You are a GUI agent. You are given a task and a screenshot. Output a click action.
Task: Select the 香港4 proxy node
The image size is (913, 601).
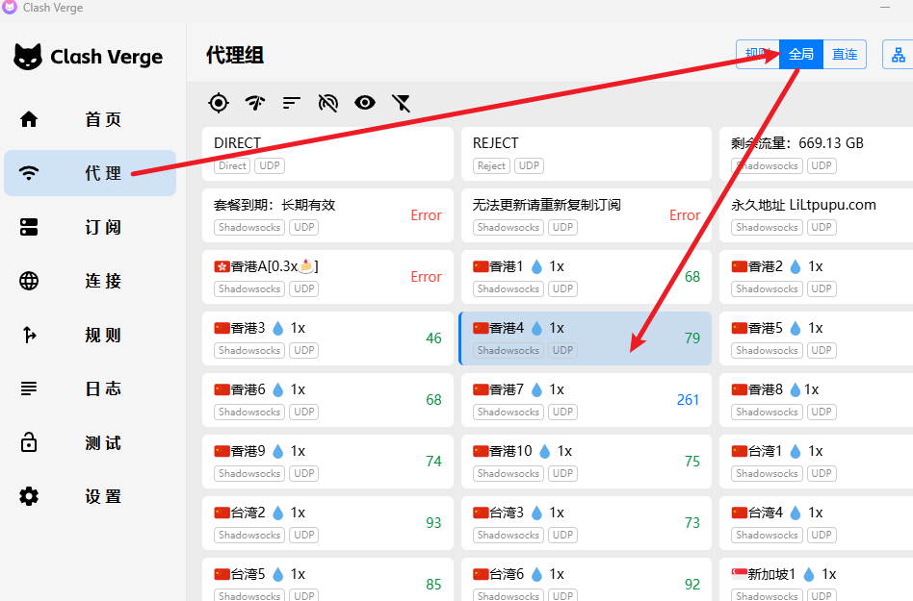585,338
